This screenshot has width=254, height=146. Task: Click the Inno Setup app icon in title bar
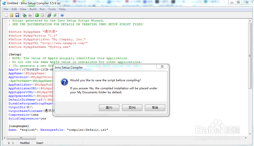click(x=4, y=3)
